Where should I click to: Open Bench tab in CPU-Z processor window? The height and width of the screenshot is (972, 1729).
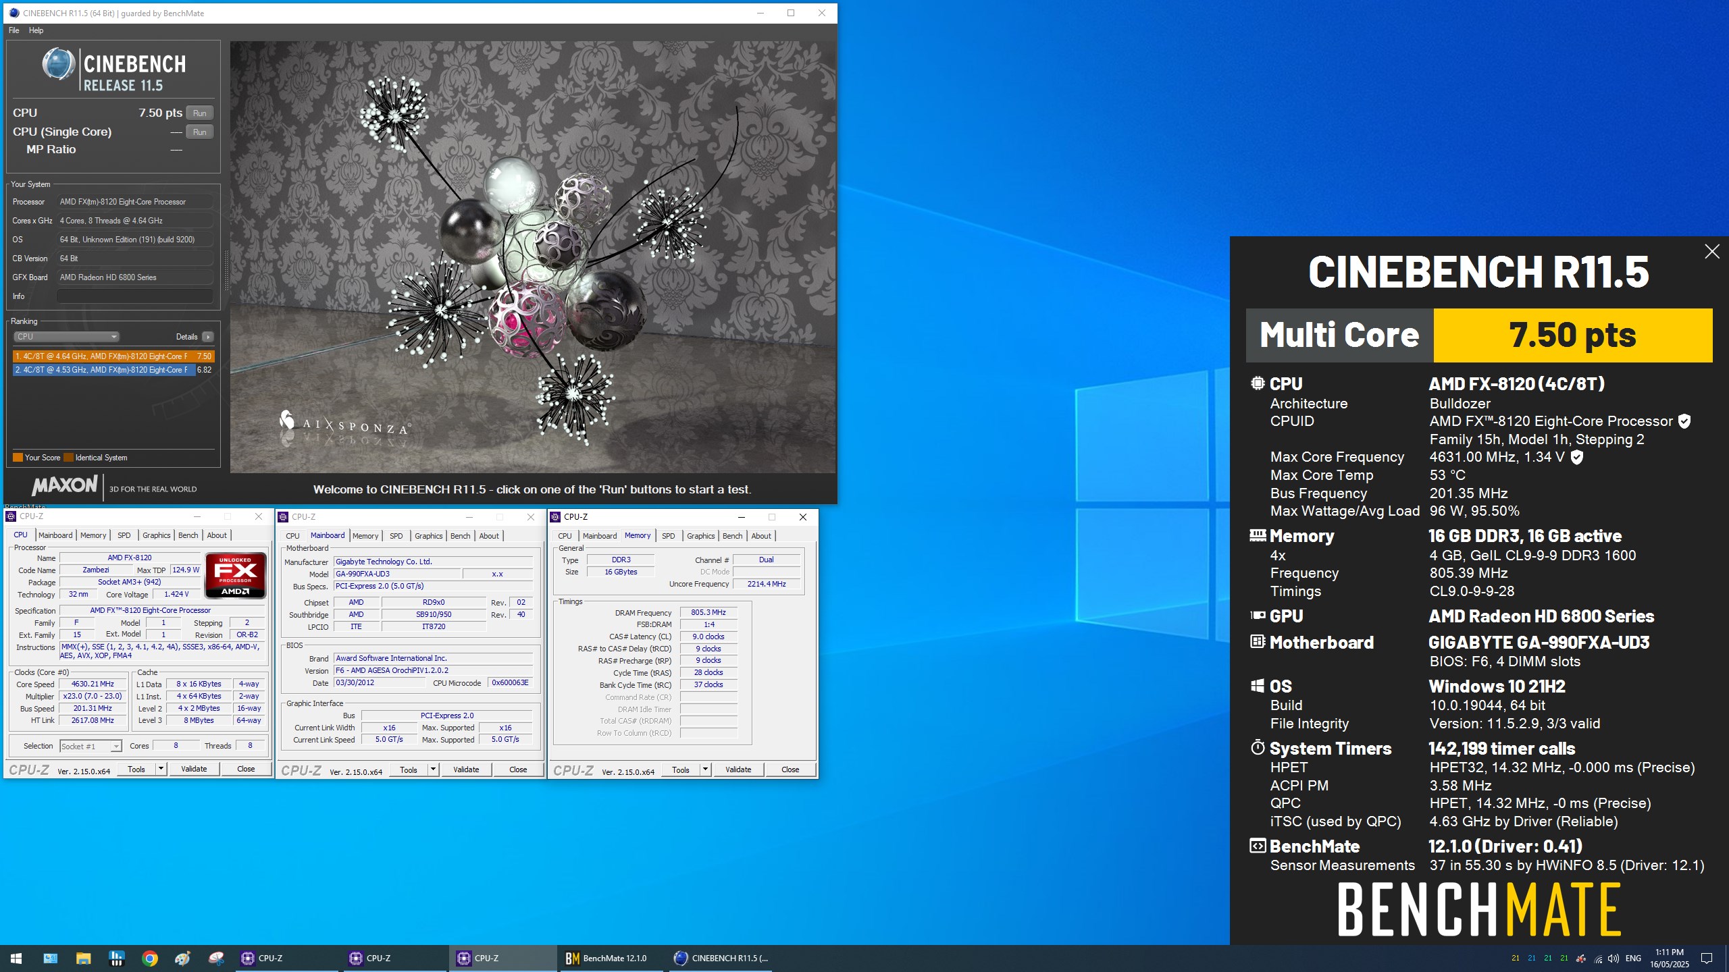click(x=188, y=535)
